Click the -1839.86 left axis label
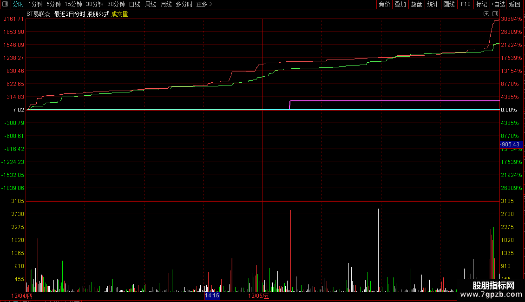 13,188
